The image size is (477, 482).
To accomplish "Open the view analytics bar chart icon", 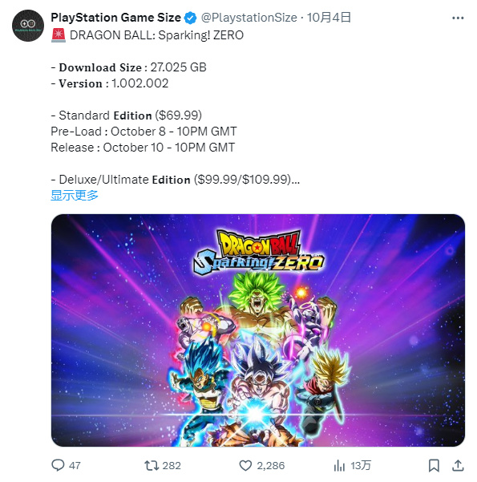I will click(339, 465).
